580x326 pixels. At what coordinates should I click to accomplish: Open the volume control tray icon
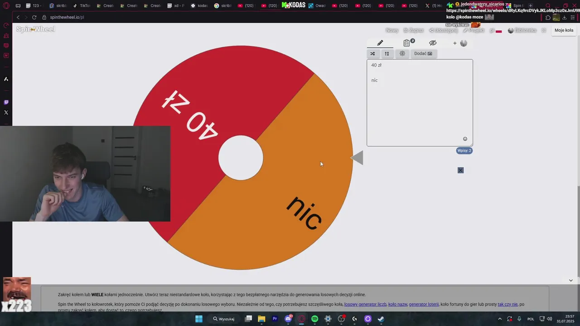click(549, 319)
